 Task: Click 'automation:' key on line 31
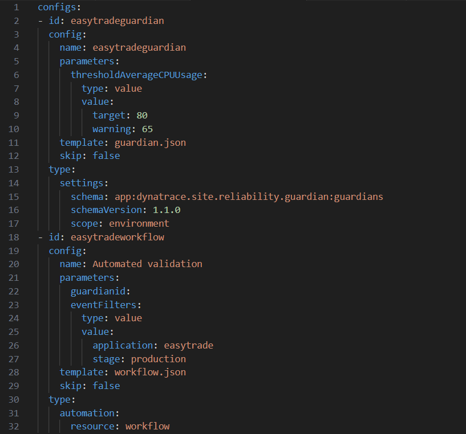pos(89,413)
